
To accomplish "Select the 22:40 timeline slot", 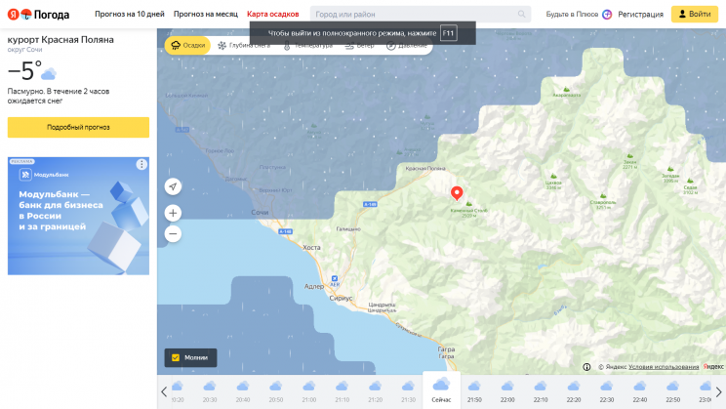I will (x=640, y=391).
